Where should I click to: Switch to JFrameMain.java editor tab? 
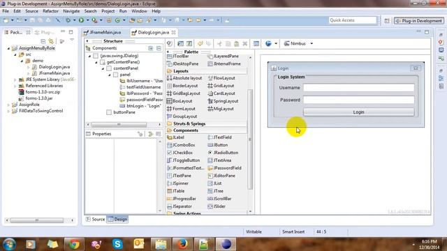[103, 33]
